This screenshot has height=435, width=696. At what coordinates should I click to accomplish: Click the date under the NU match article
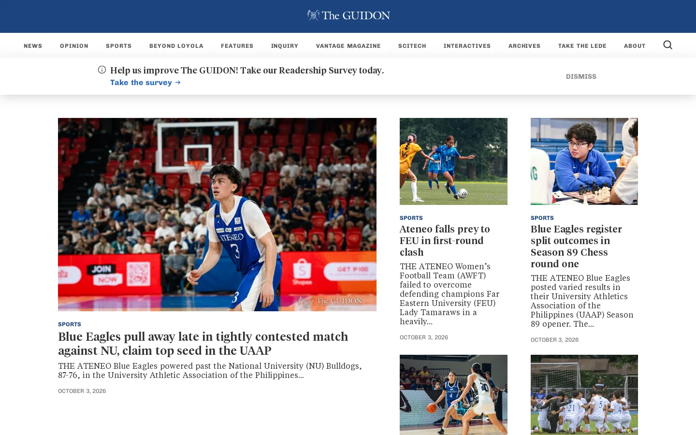point(82,391)
